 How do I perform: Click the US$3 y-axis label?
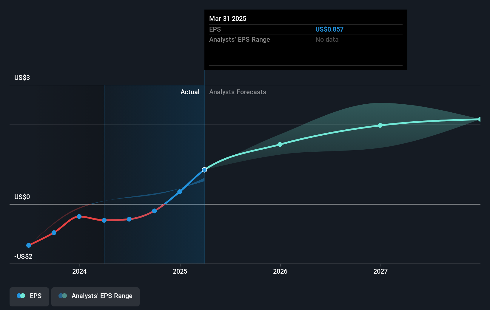(22, 77)
